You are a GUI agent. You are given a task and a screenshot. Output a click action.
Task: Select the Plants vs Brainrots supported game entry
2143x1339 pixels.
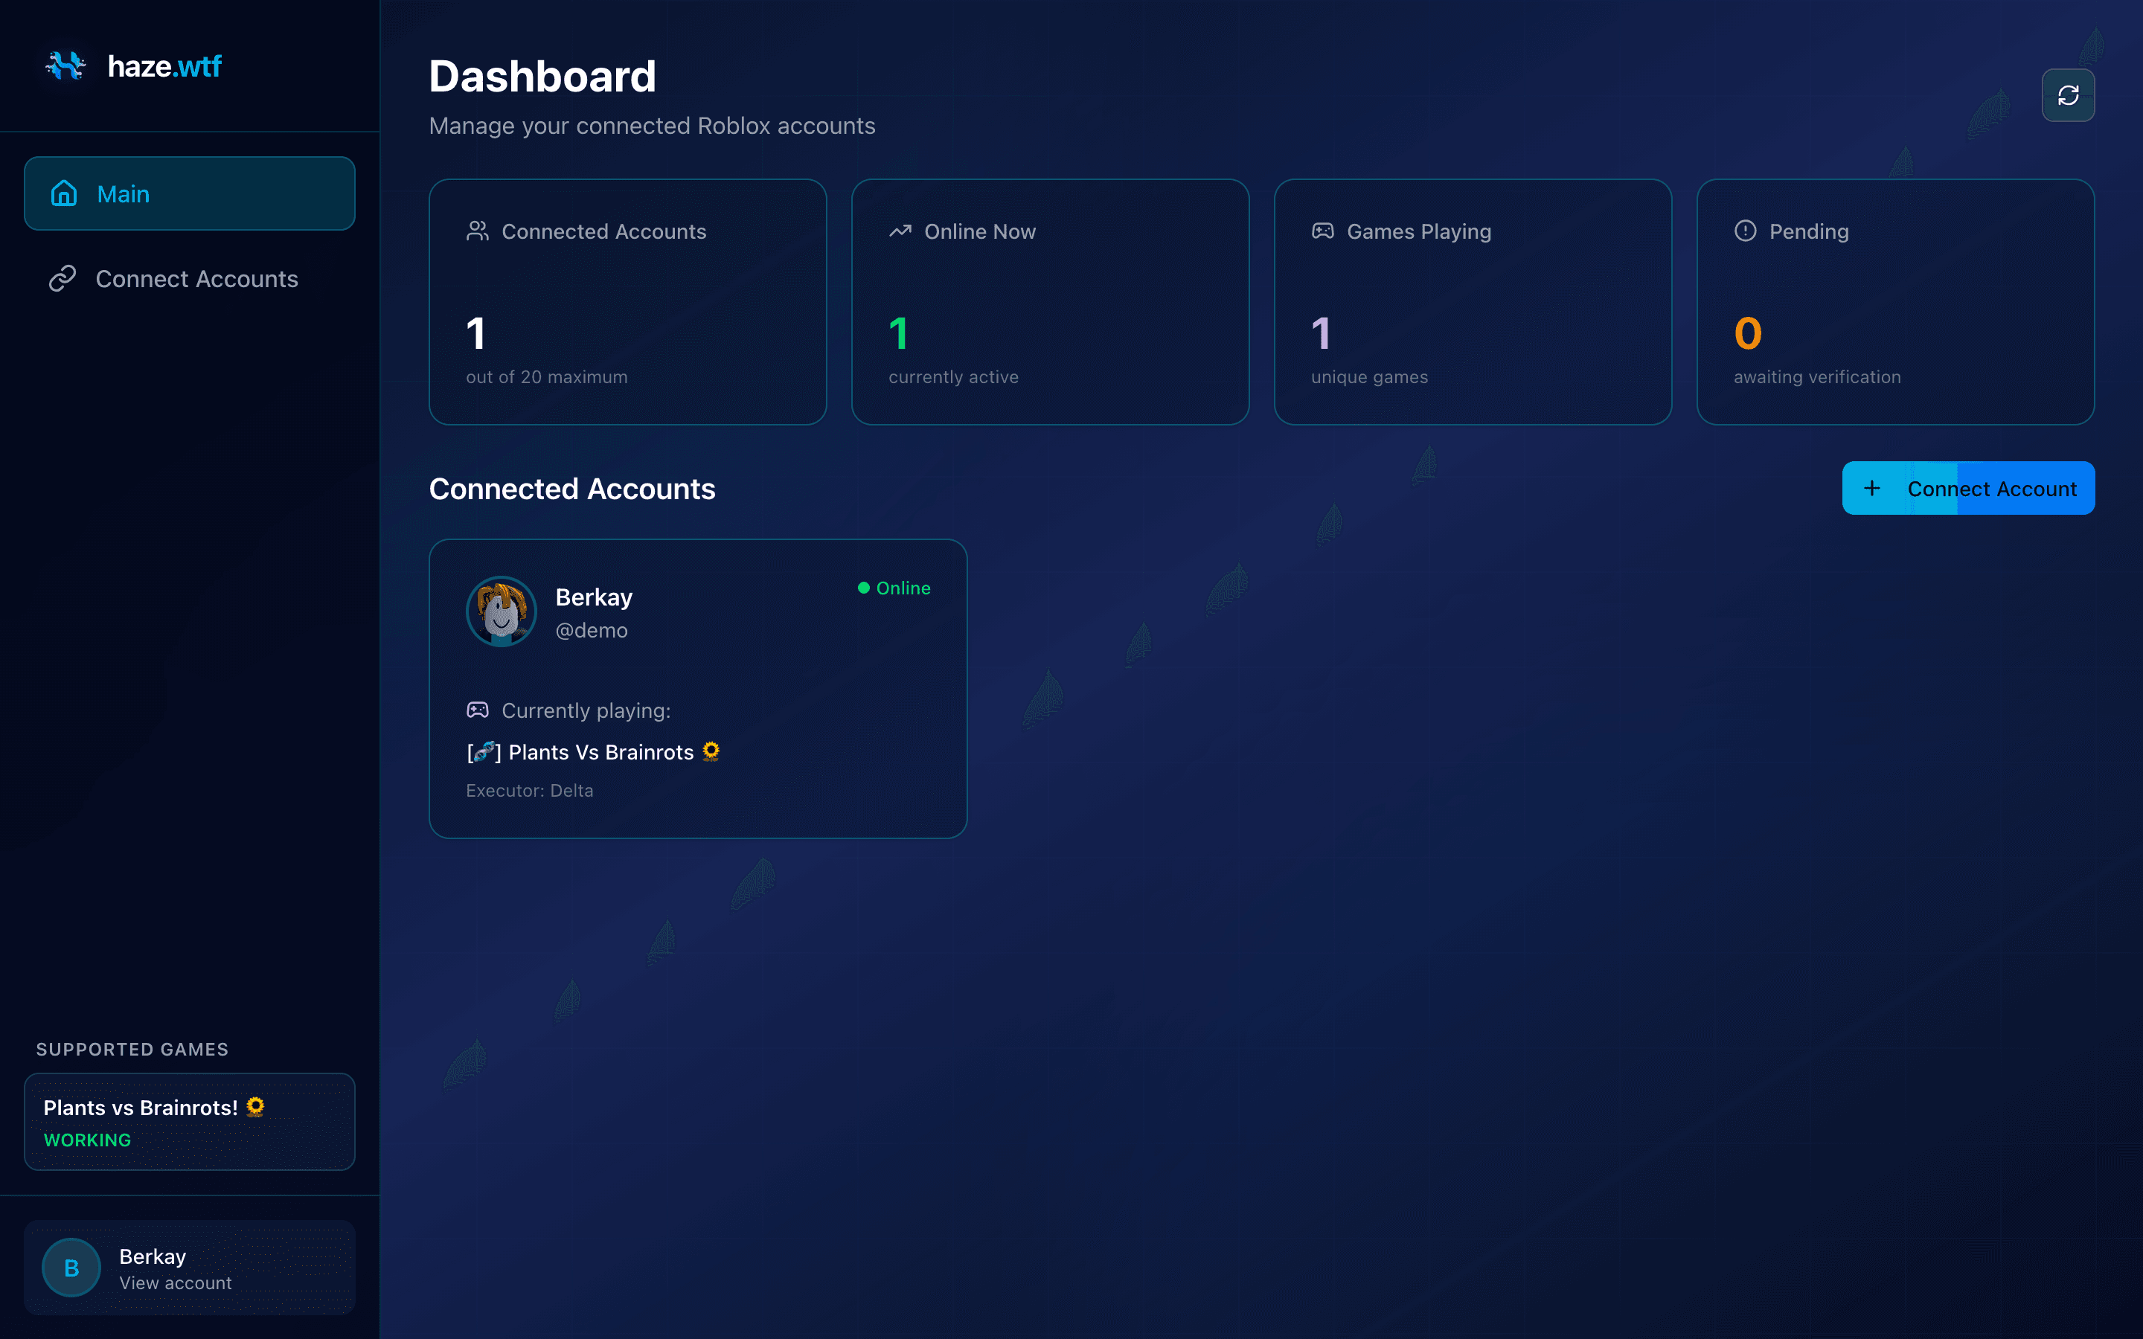[x=190, y=1122]
